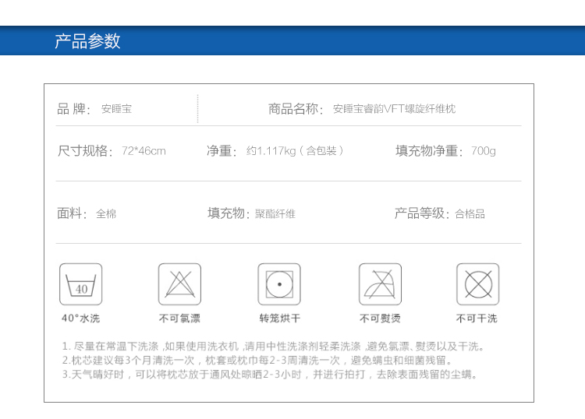Viewport: 585px width, 419px height.
Task: Select product grade value 合格品
Action: (470, 213)
